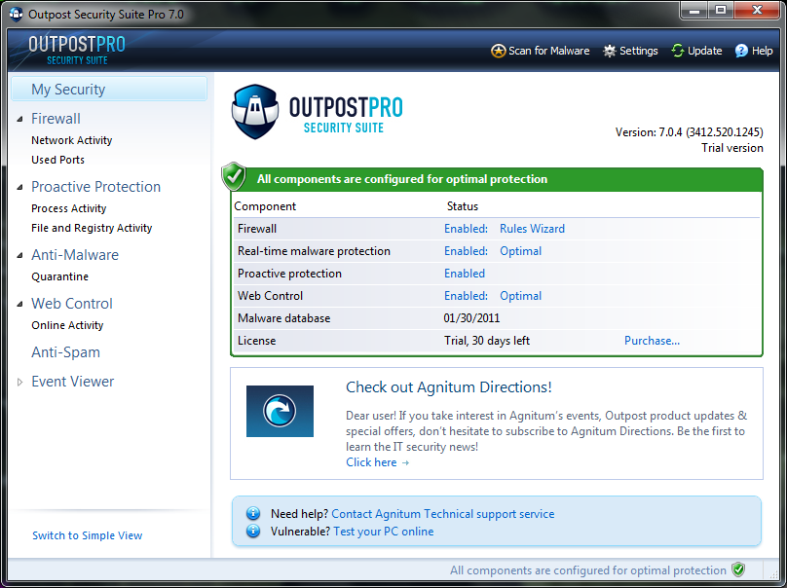
Task: Click Web Control Enabled link
Action: pyautogui.click(x=466, y=296)
